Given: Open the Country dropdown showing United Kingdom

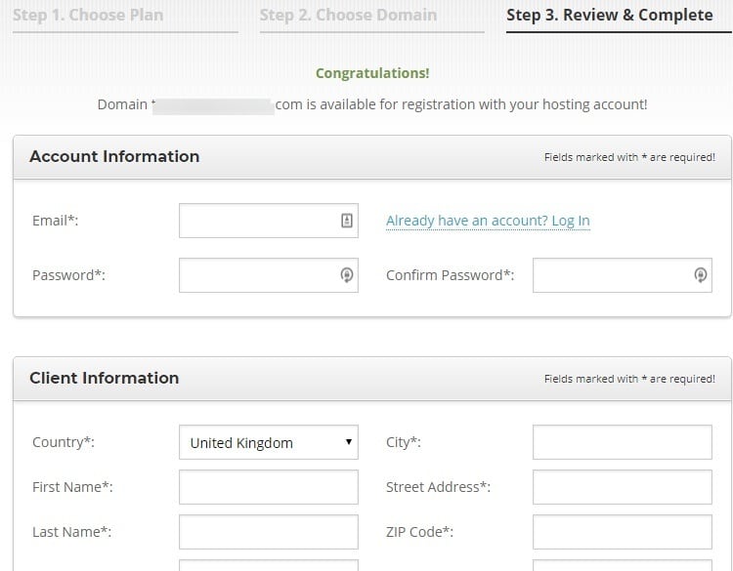Looking at the screenshot, I should coord(269,442).
